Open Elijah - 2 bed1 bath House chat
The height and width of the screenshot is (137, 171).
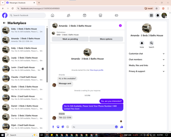click(23, 126)
